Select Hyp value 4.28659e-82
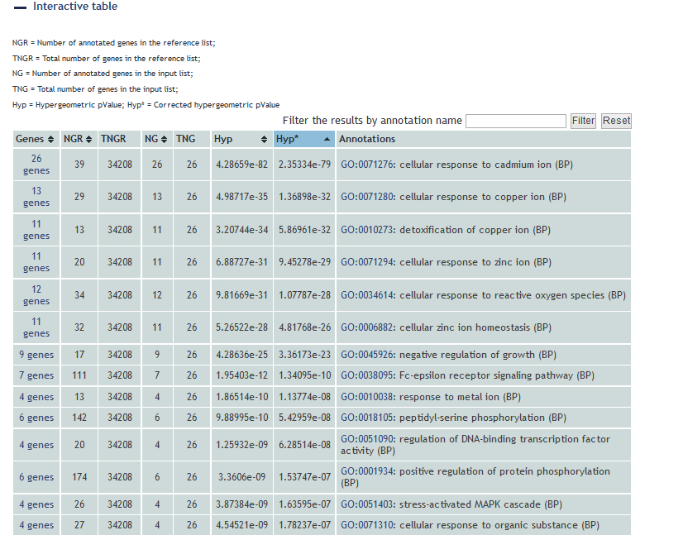The image size is (683, 535). pyautogui.click(x=241, y=165)
